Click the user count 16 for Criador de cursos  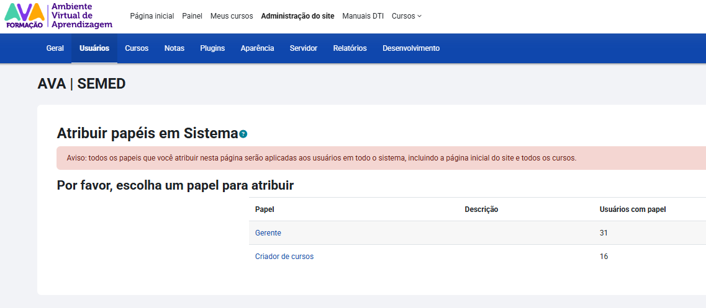coord(604,257)
